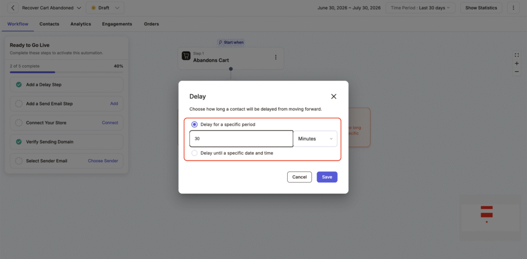
Task: Open the Minutes unit dropdown
Action: [x=315, y=139]
